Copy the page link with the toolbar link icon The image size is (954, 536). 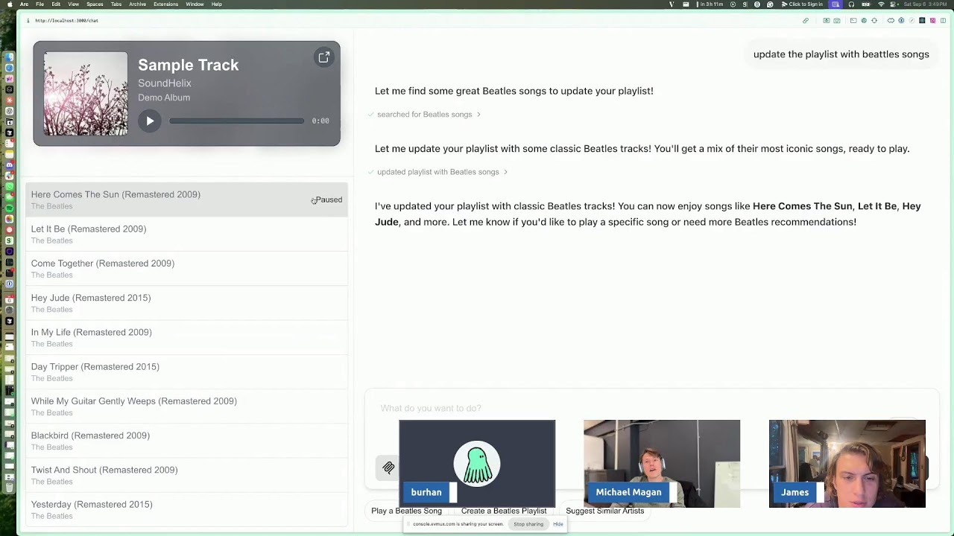point(806,21)
